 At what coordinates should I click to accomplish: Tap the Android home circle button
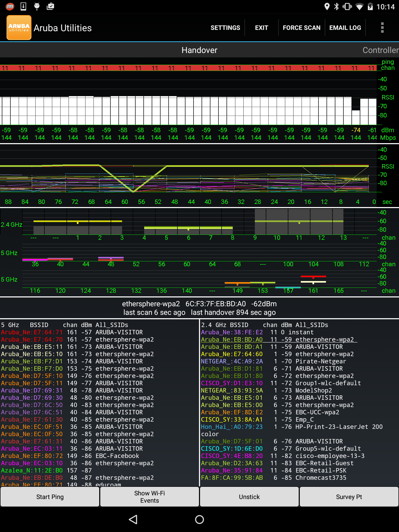click(x=199, y=520)
